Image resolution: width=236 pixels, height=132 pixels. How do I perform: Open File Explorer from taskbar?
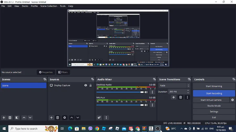click(84, 129)
